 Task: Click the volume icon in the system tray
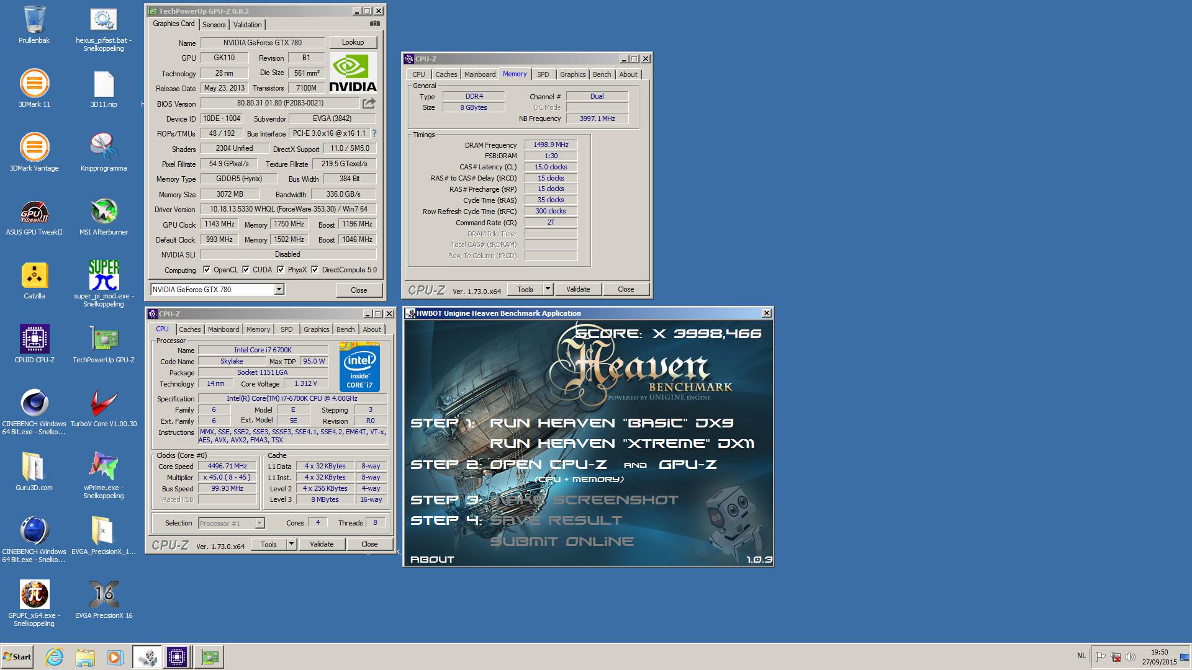(1130, 657)
